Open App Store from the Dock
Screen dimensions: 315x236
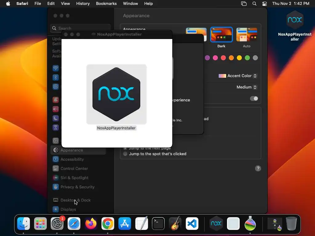tap(125, 224)
